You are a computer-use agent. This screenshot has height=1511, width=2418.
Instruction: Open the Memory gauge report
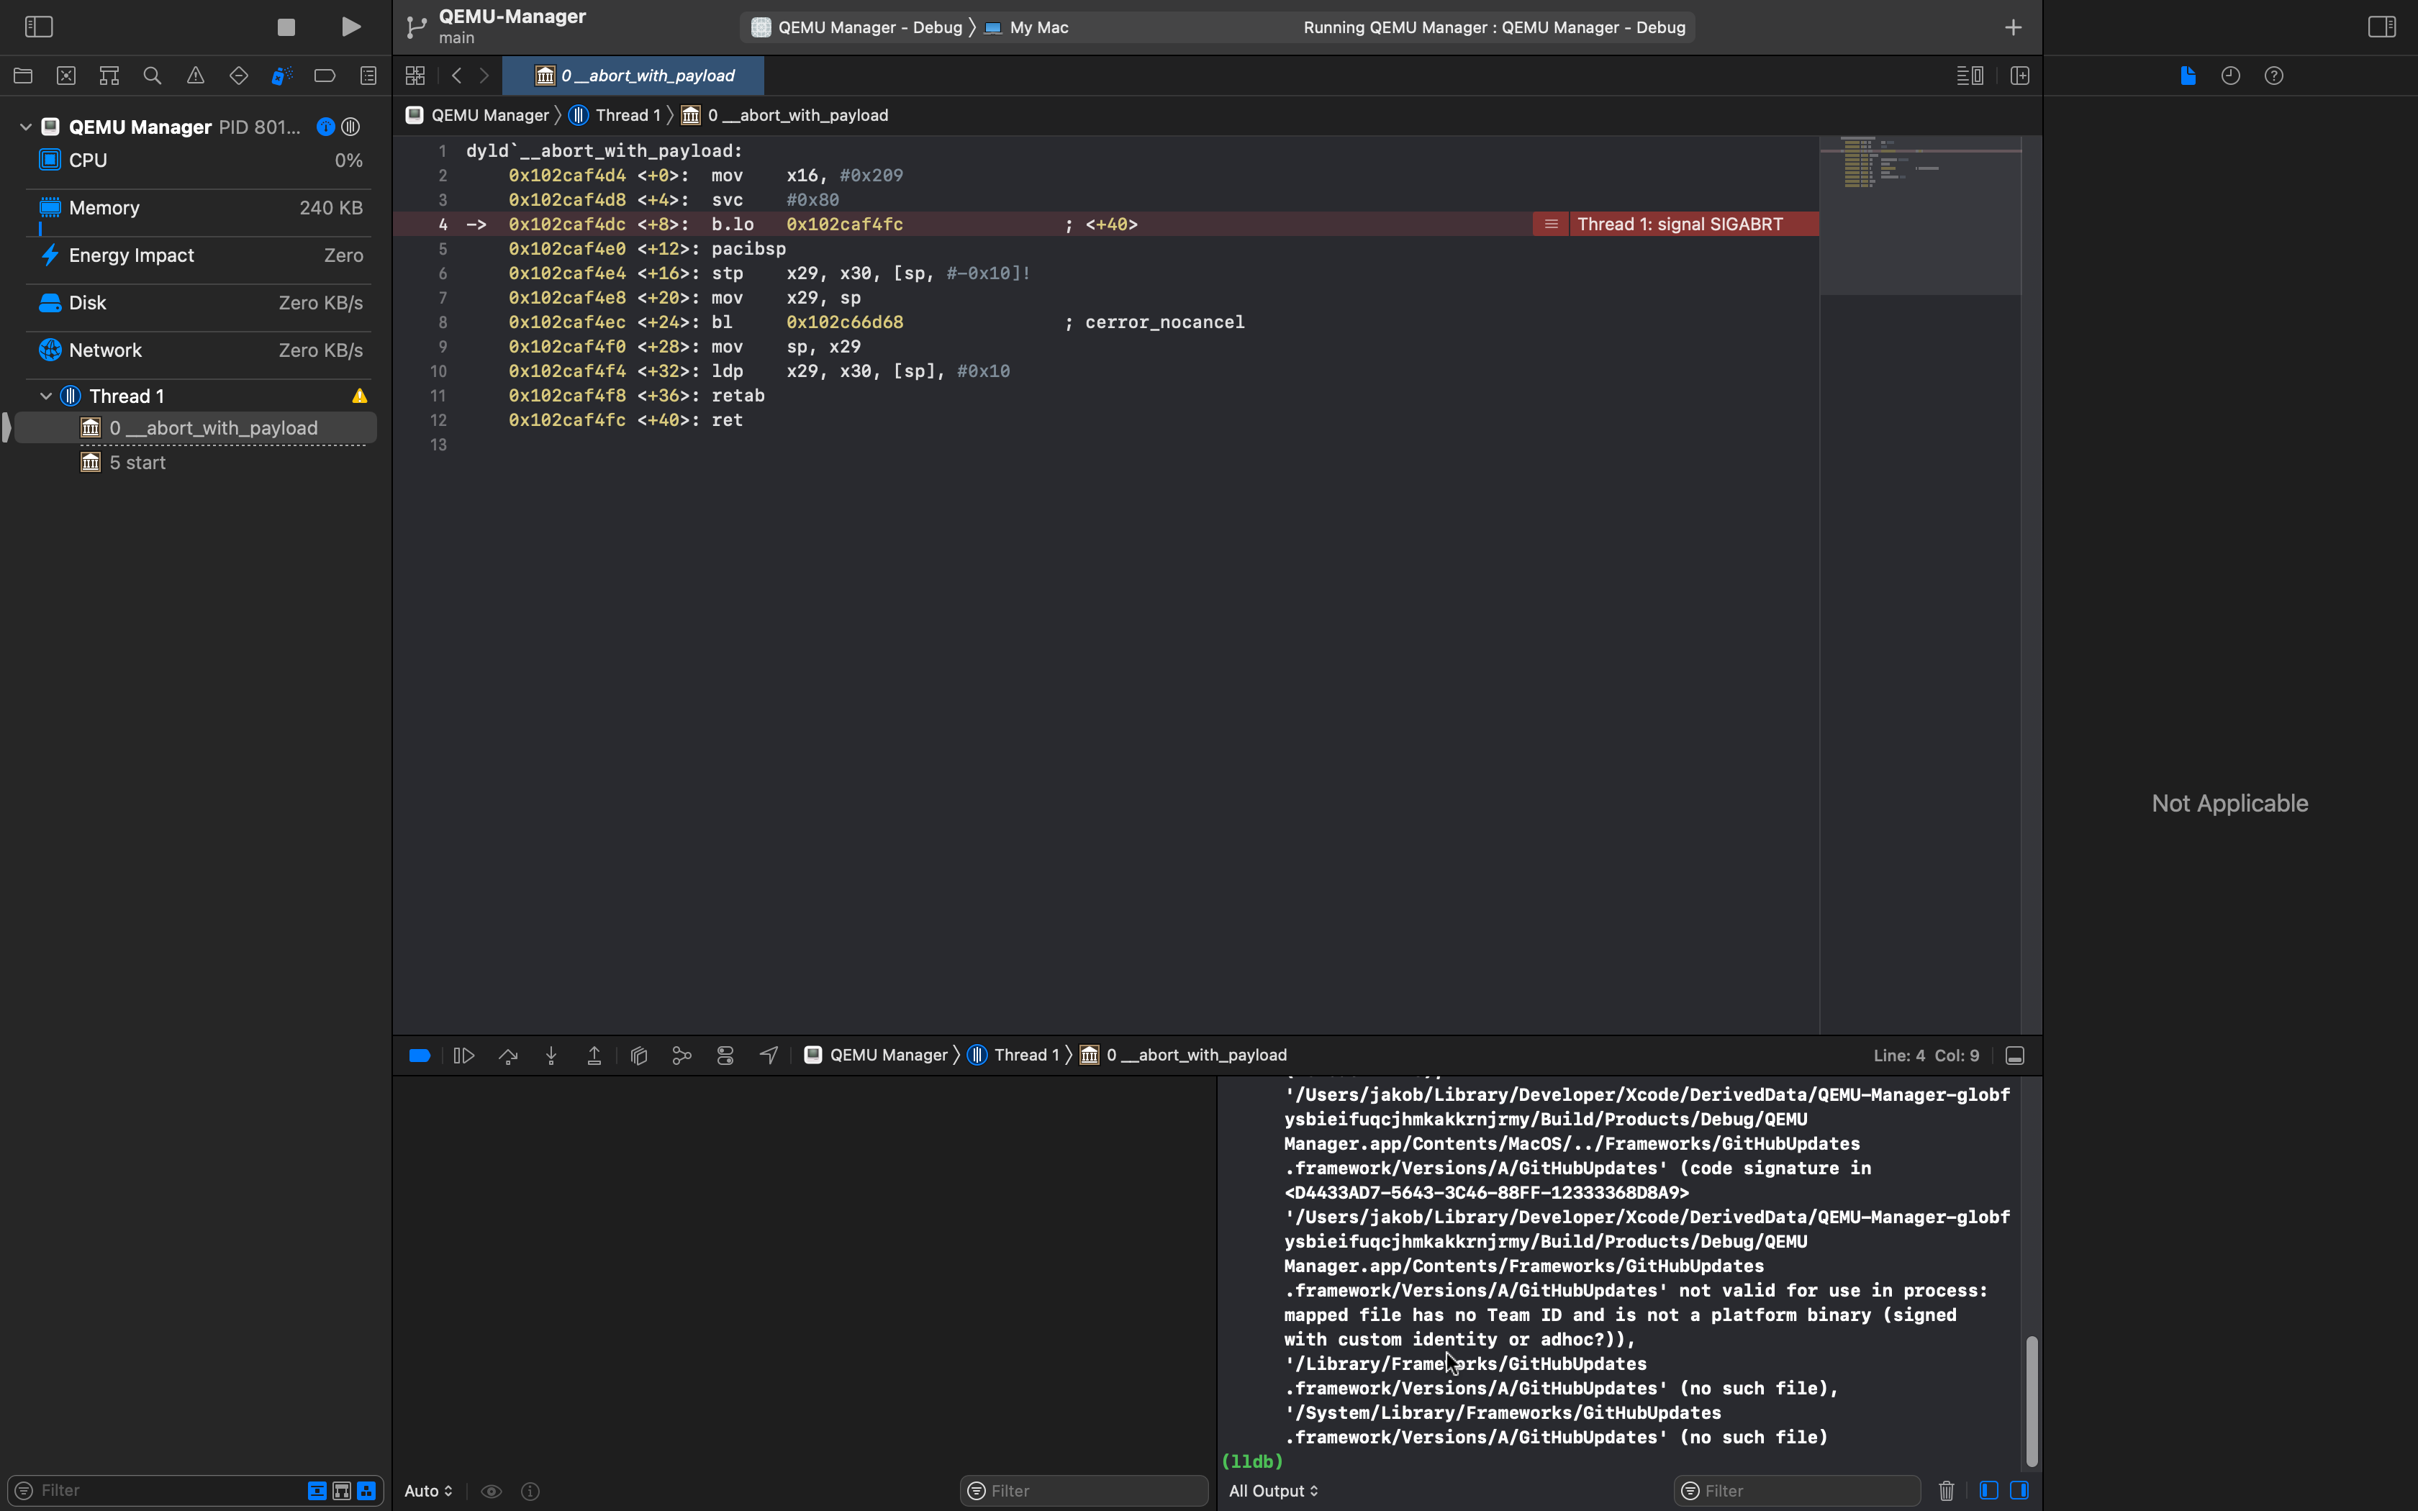point(200,208)
